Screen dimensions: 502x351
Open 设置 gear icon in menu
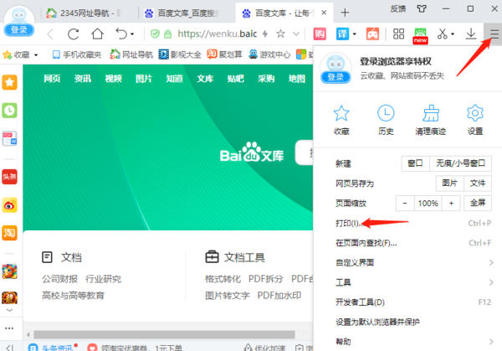pyautogui.click(x=475, y=117)
